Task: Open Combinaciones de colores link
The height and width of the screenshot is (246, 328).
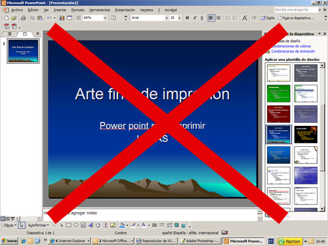Action: tap(291, 46)
